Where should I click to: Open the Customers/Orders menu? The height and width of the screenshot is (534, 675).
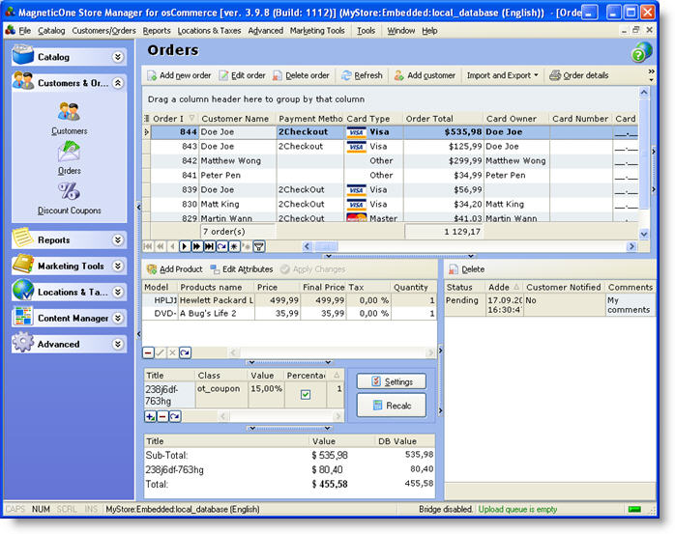(x=103, y=31)
